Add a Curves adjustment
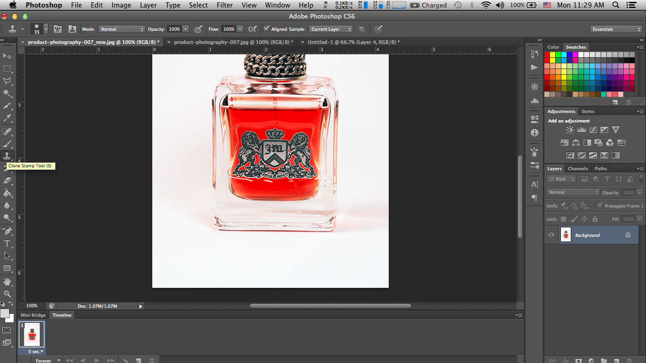646x363 pixels. (x=593, y=130)
